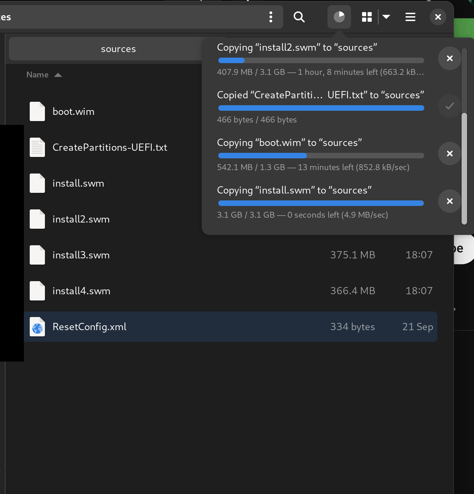Open the view options dropdown arrow
This screenshot has width=474, height=494.
[x=386, y=17]
